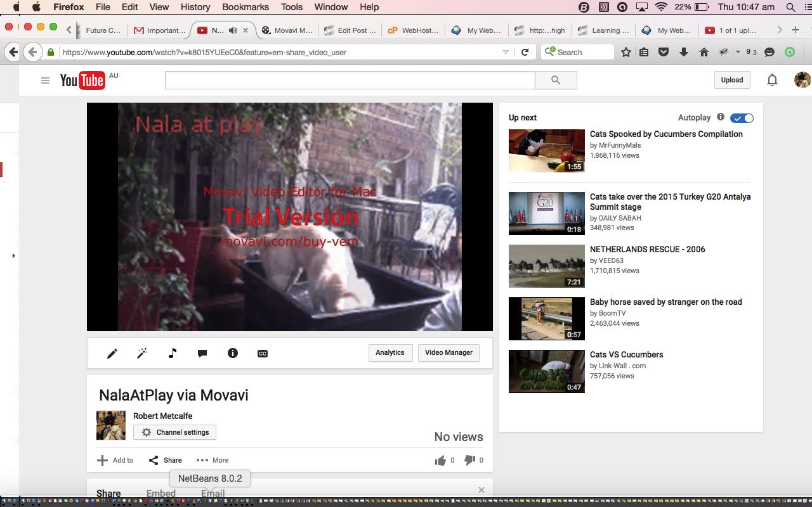812x507 pixels.
Task: Open the YouTube hamburger guide menu
Action: (x=45, y=80)
